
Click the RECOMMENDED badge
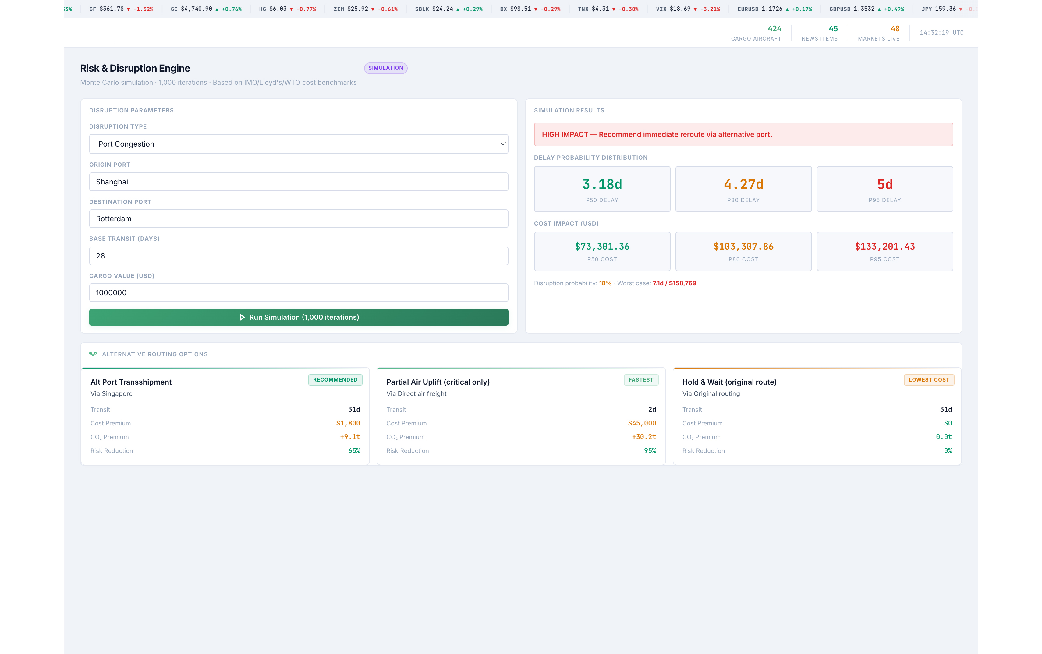335,380
